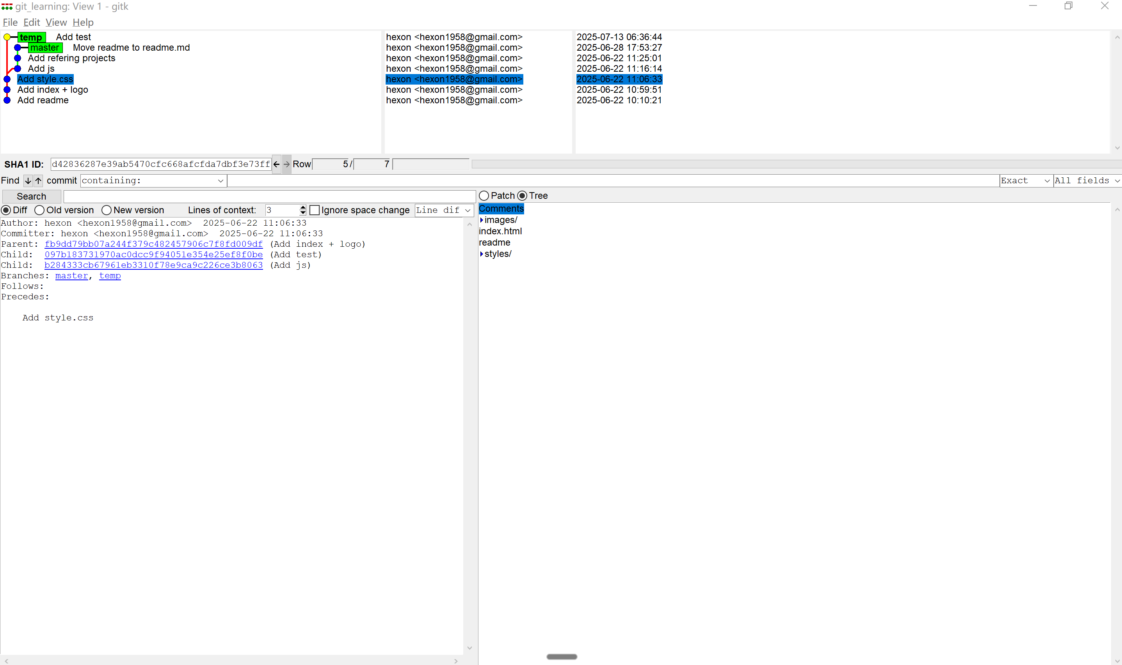Select the Patch radio button
The image size is (1122, 665).
[484, 196]
